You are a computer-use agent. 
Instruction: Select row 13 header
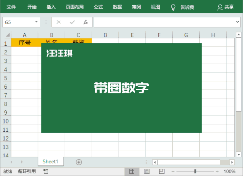tap(6, 146)
